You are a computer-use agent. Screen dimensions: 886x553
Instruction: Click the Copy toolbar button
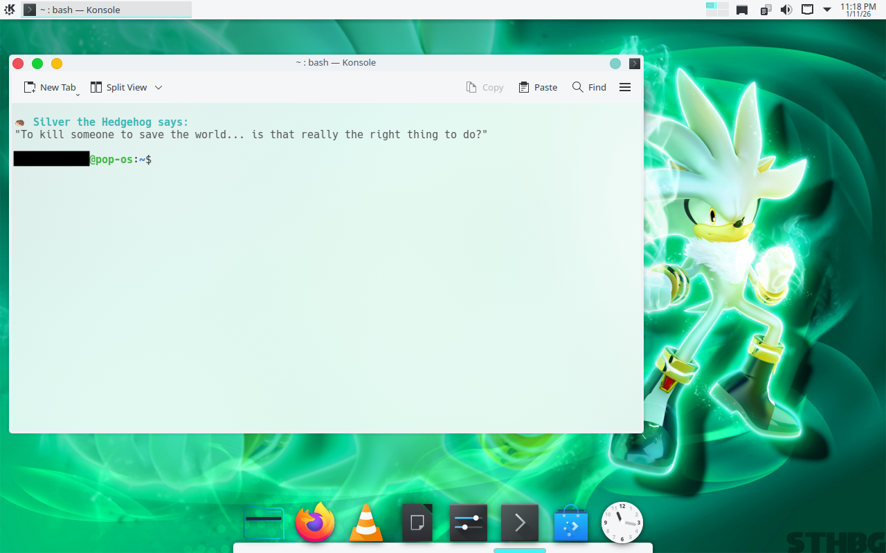(x=485, y=87)
